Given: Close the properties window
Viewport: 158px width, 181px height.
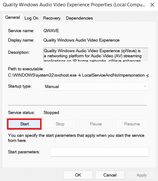Looking at the screenshot, I should [x=152, y=5].
